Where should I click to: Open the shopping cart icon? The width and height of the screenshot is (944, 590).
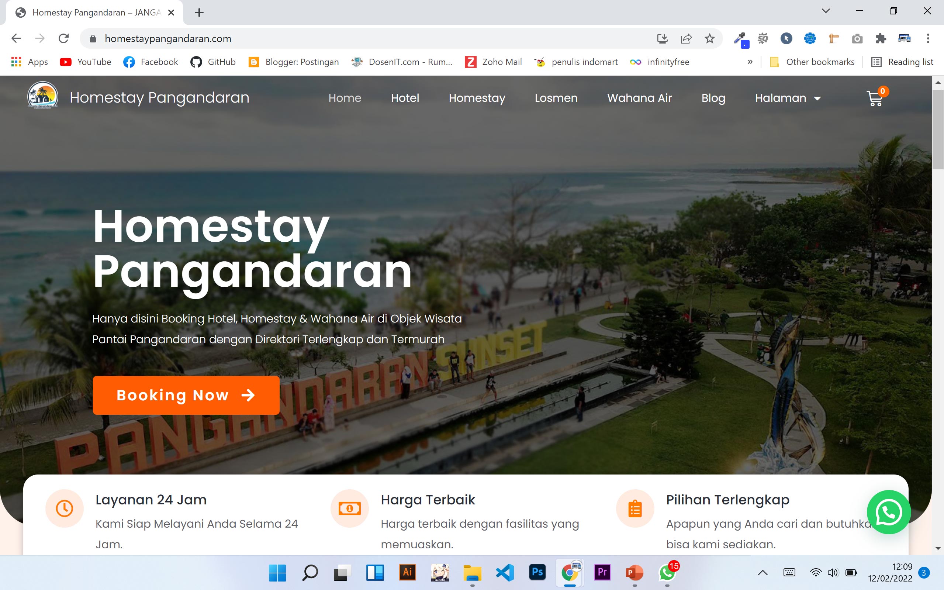tap(875, 99)
